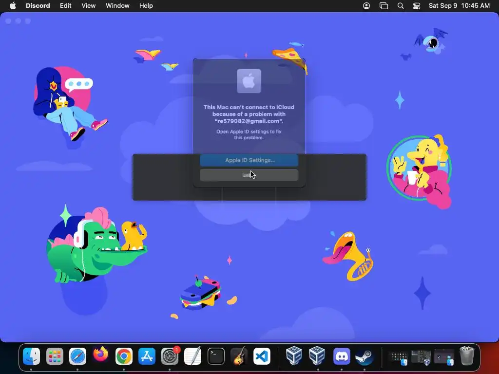This screenshot has height=374, width=499.
Task: Click the Apple logo icon in dialog
Action: (249, 81)
